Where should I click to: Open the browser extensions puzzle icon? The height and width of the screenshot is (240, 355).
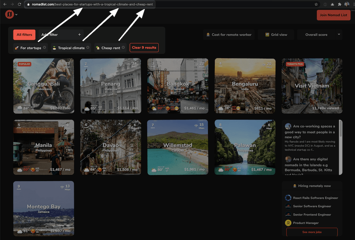339,5
